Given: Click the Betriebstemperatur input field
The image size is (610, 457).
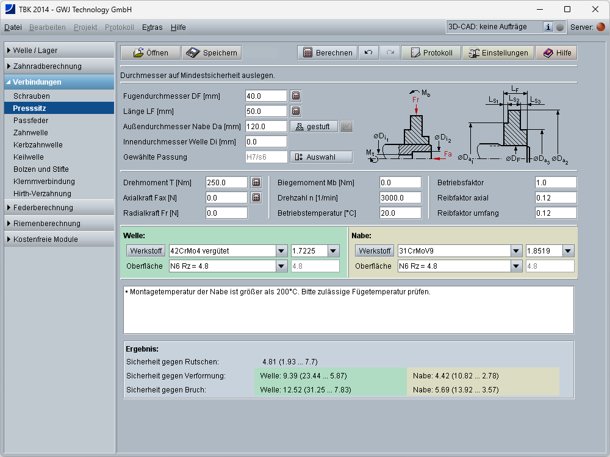Looking at the screenshot, I should 400,213.
